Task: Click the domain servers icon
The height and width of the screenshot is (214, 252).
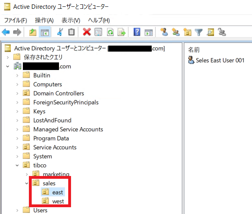Action: (17, 66)
